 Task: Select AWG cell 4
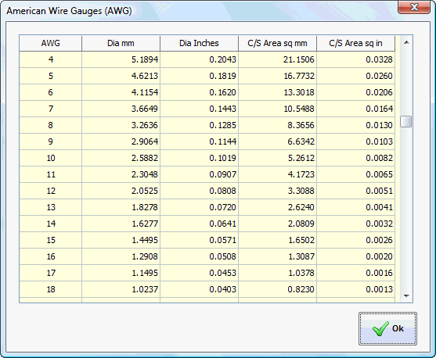tap(51, 59)
